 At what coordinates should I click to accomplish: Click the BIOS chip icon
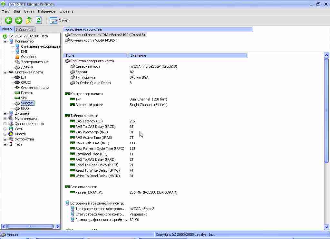tap(17, 108)
